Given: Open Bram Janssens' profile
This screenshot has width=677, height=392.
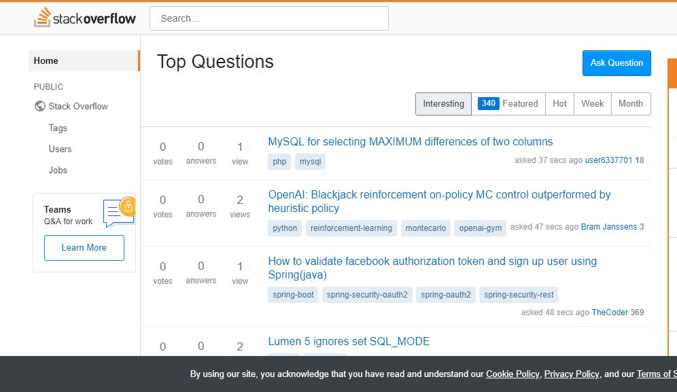Looking at the screenshot, I should pyautogui.click(x=609, y=227).
